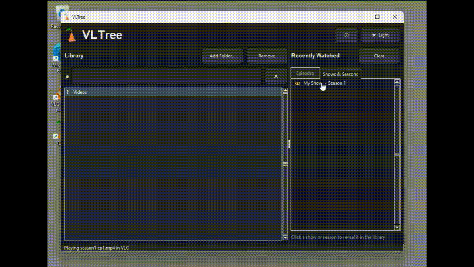This screenshot has width=474, height=267.
Task: Select the Recycle Bin desktop icon
Action: (56, 17)
